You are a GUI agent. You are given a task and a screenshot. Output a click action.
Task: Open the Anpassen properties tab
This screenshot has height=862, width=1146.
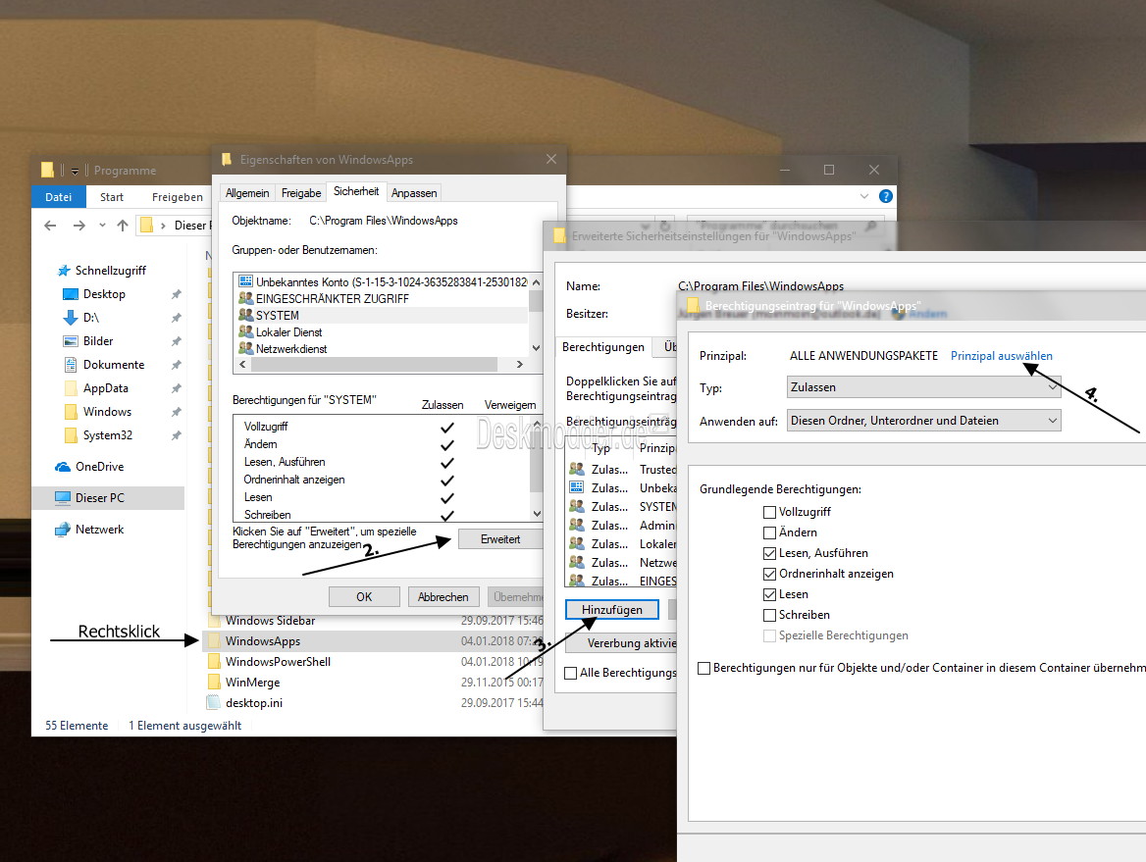(x=414, y=193)
